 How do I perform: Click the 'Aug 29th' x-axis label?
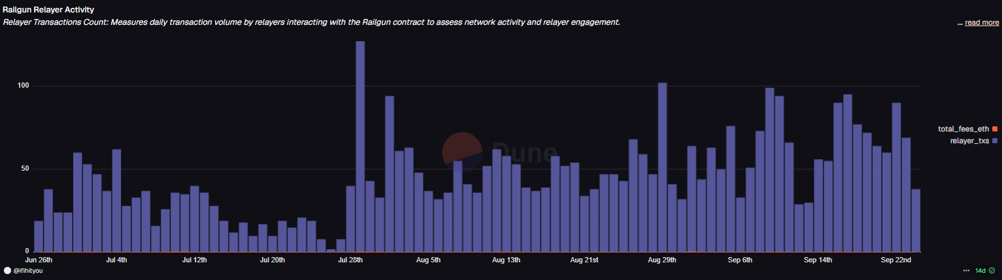click(662, 260)
